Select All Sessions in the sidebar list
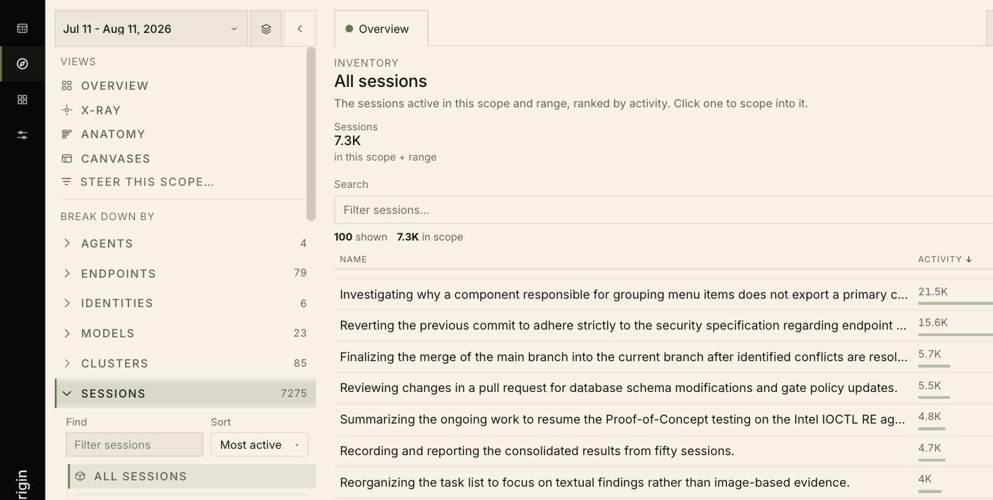The height and width of the screenshot is (500, 993). (x=192, y=476)
